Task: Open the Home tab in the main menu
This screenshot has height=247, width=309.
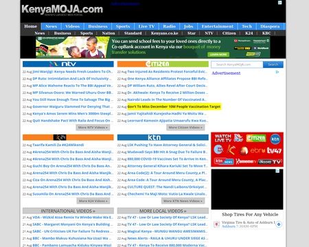Action: (x=31, y=26)
